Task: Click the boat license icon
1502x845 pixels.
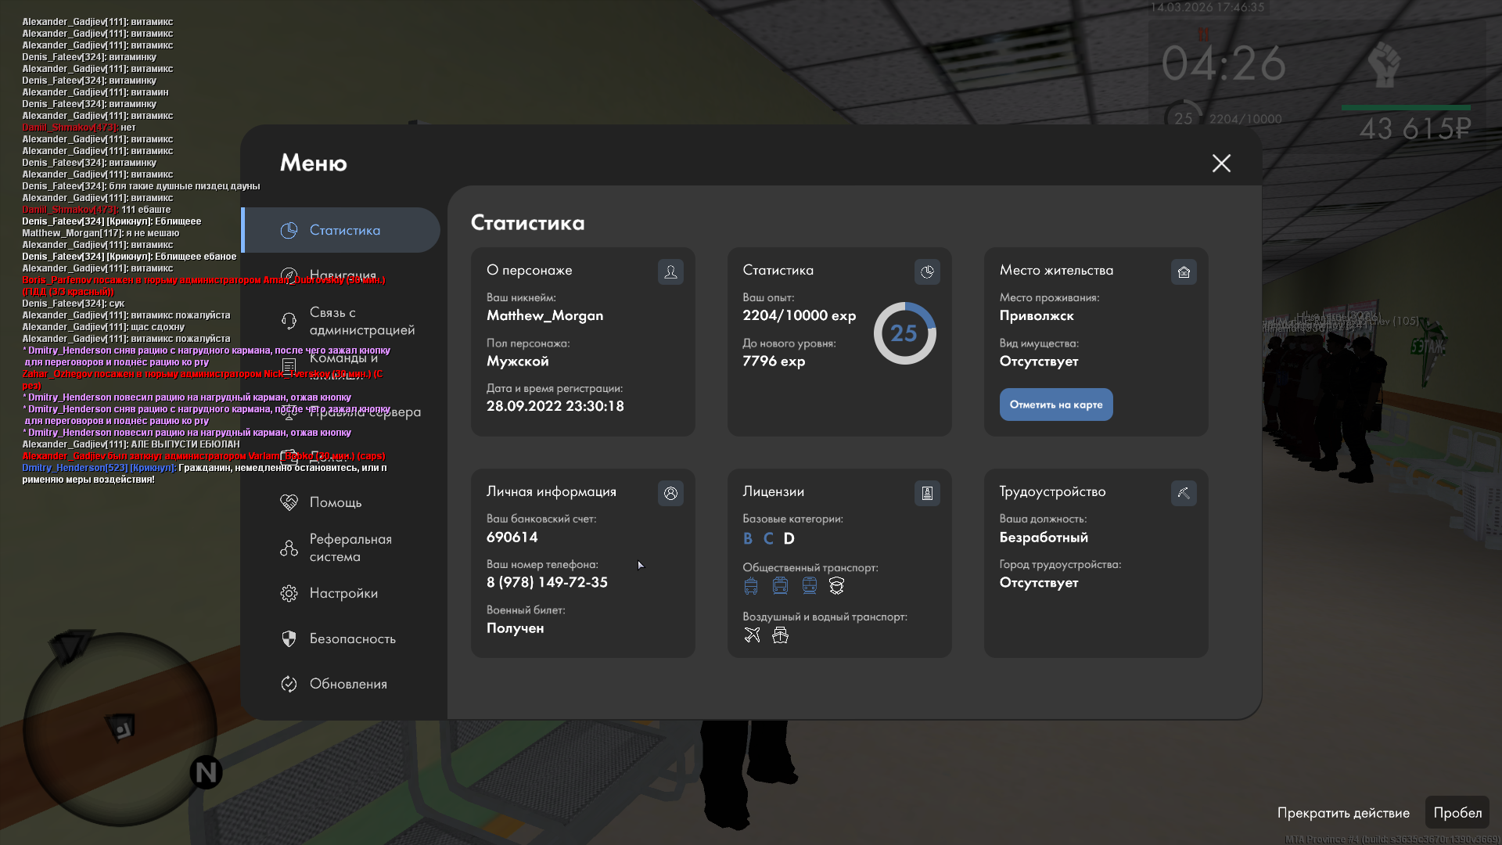Action: (x=780, y=635)
